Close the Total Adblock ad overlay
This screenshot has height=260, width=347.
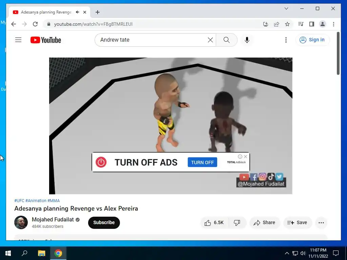pyautogui.click(x=245, y=156)
